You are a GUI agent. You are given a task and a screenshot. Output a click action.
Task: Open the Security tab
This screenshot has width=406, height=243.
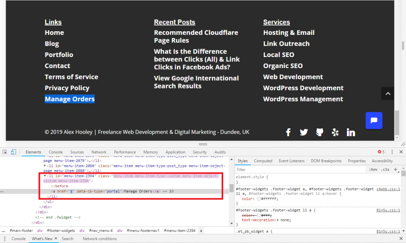[x=200, y=152]
